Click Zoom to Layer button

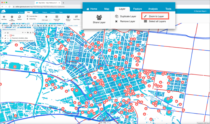tap(157, 16)
